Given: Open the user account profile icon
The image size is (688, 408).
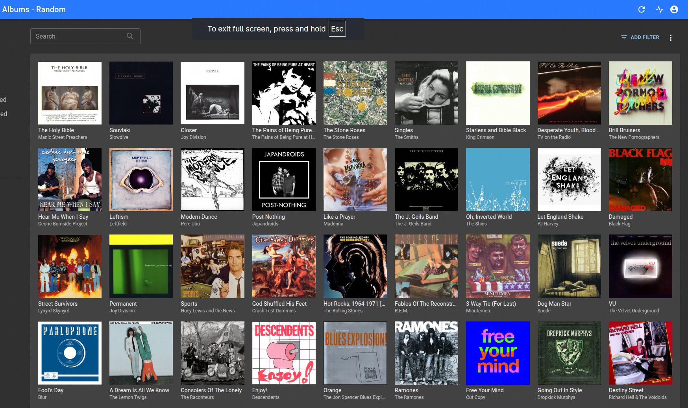Looking at the screenshot, I should tap(674, 9).
